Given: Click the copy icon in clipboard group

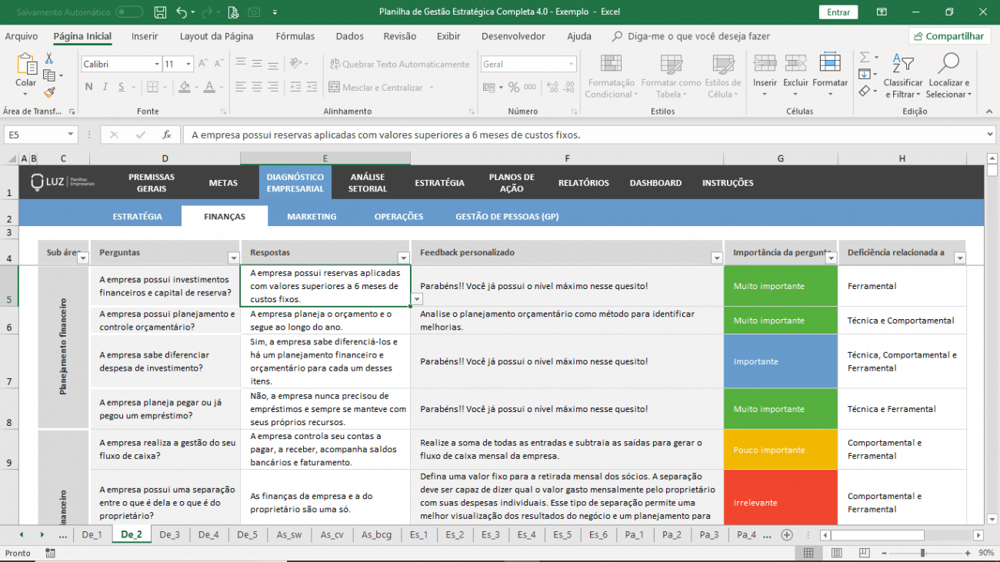Looking at the screenshot, I should point(49,75).
